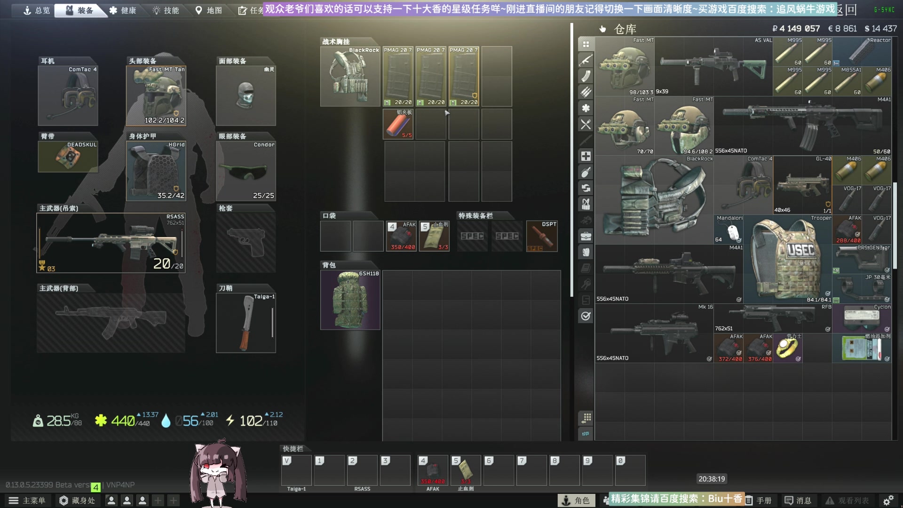Click the checkmark filter icon in stash sidebar
This screenshot has height=508, width=903.
[586, 316]
